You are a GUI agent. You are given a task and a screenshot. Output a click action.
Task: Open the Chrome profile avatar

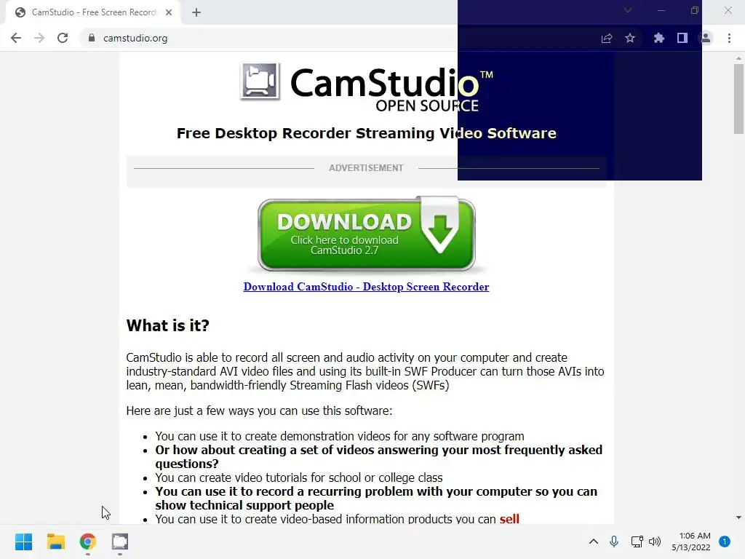706,38
